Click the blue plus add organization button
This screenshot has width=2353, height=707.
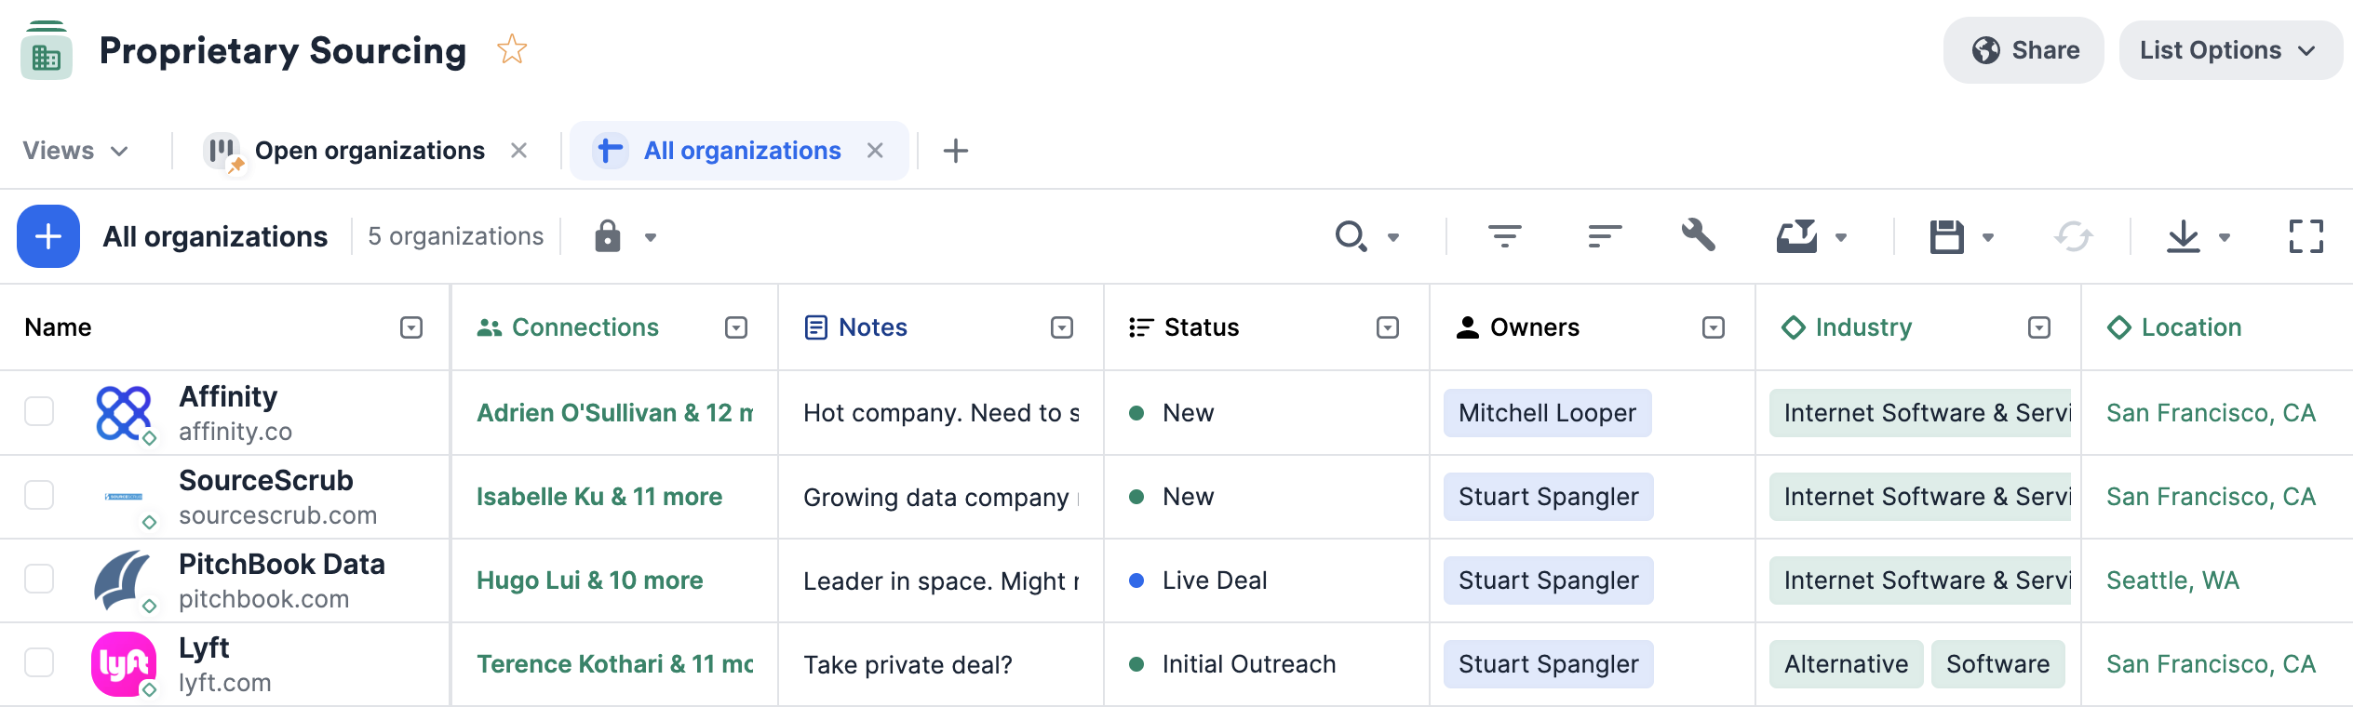(48, 236)
